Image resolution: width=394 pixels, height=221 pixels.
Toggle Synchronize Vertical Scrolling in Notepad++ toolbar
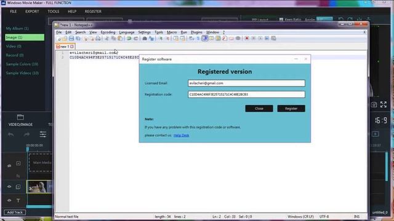tap(176, 39)
